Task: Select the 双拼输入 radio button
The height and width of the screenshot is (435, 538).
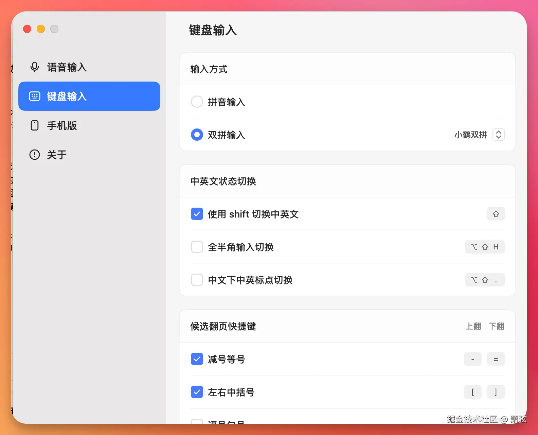Action: click(197, 135)
